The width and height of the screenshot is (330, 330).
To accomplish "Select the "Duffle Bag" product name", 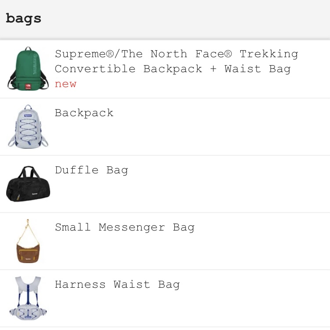I will pos(92,170).
